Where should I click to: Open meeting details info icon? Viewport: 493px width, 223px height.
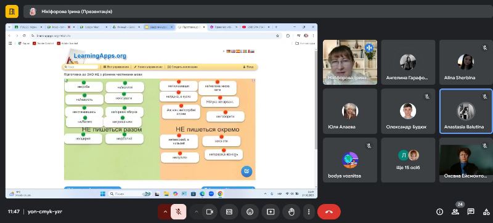click(440, 212)
